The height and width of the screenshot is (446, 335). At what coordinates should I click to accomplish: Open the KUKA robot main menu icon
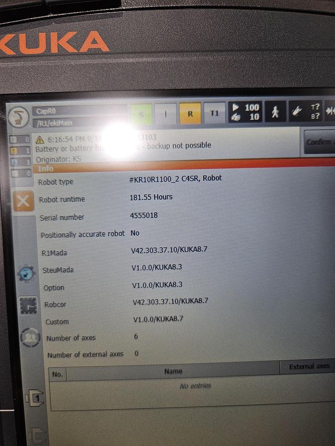pyautogui.click(x=19, y=117)
